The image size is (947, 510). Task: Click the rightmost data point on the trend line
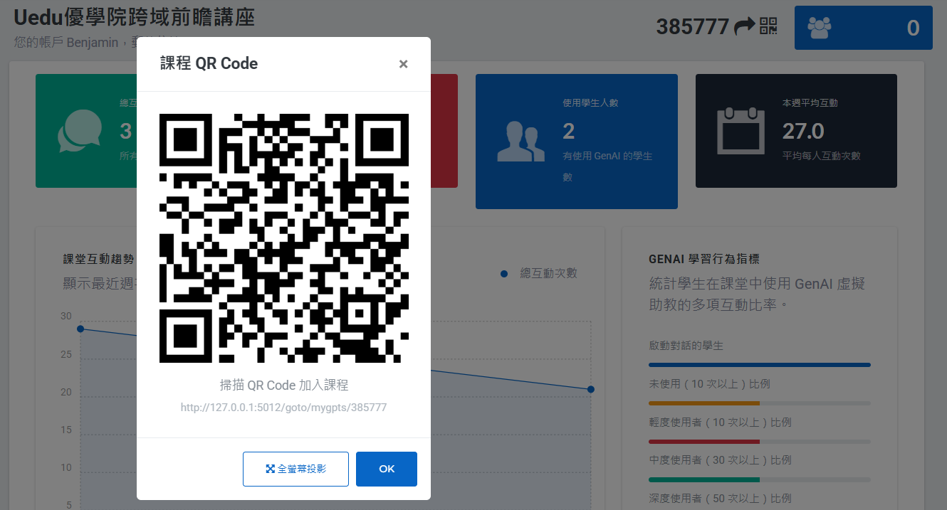tap(592, 389)
